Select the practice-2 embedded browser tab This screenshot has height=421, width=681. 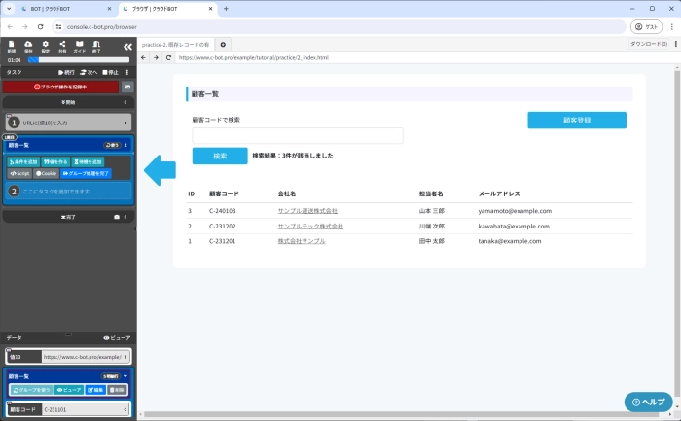tap(175, 44)
